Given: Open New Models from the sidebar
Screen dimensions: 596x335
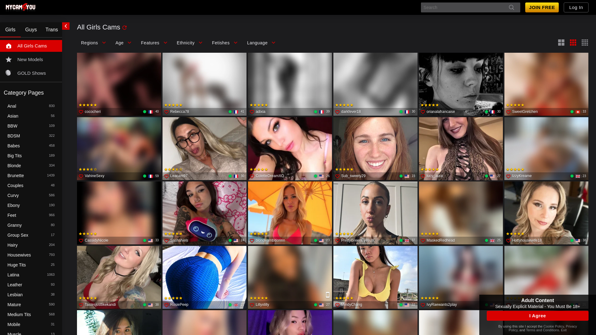Looking at the screenshot, I should (x=30, y=59).
